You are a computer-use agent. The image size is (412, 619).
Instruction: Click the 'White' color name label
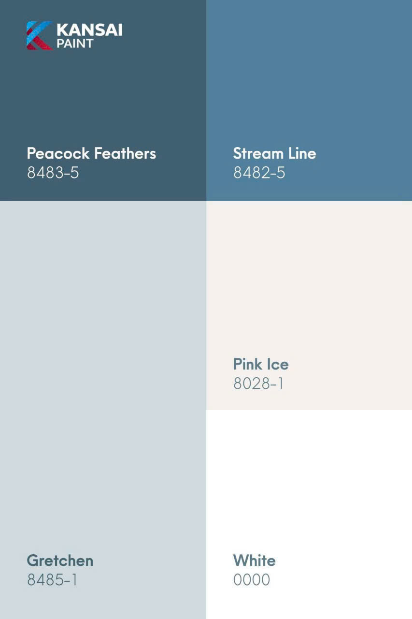click(254, 560)
